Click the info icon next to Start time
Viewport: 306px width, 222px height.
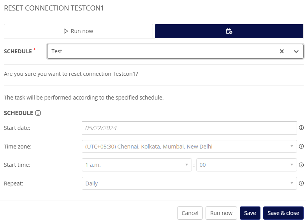click(301, 165)
